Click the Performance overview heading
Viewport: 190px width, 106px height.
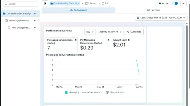(59, 31)
